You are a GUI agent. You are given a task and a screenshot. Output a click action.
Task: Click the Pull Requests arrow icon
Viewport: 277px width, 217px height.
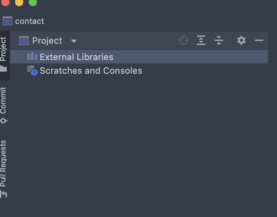pyautogui.click(x=3, y=194)
